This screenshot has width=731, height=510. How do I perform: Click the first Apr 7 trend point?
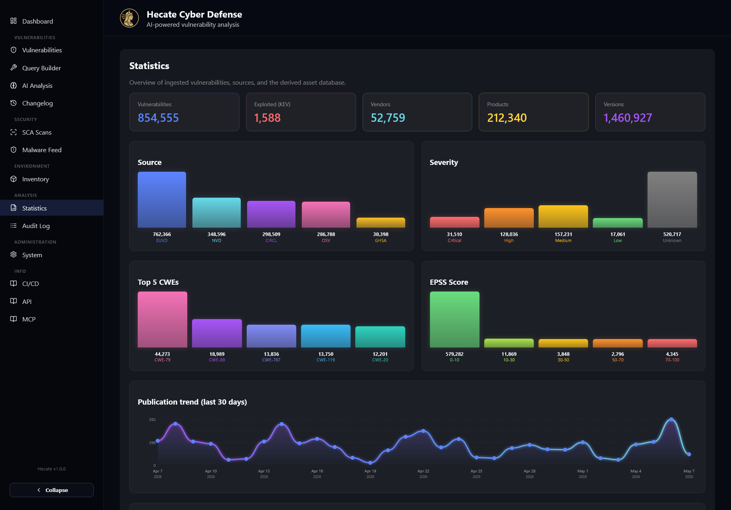158,441
